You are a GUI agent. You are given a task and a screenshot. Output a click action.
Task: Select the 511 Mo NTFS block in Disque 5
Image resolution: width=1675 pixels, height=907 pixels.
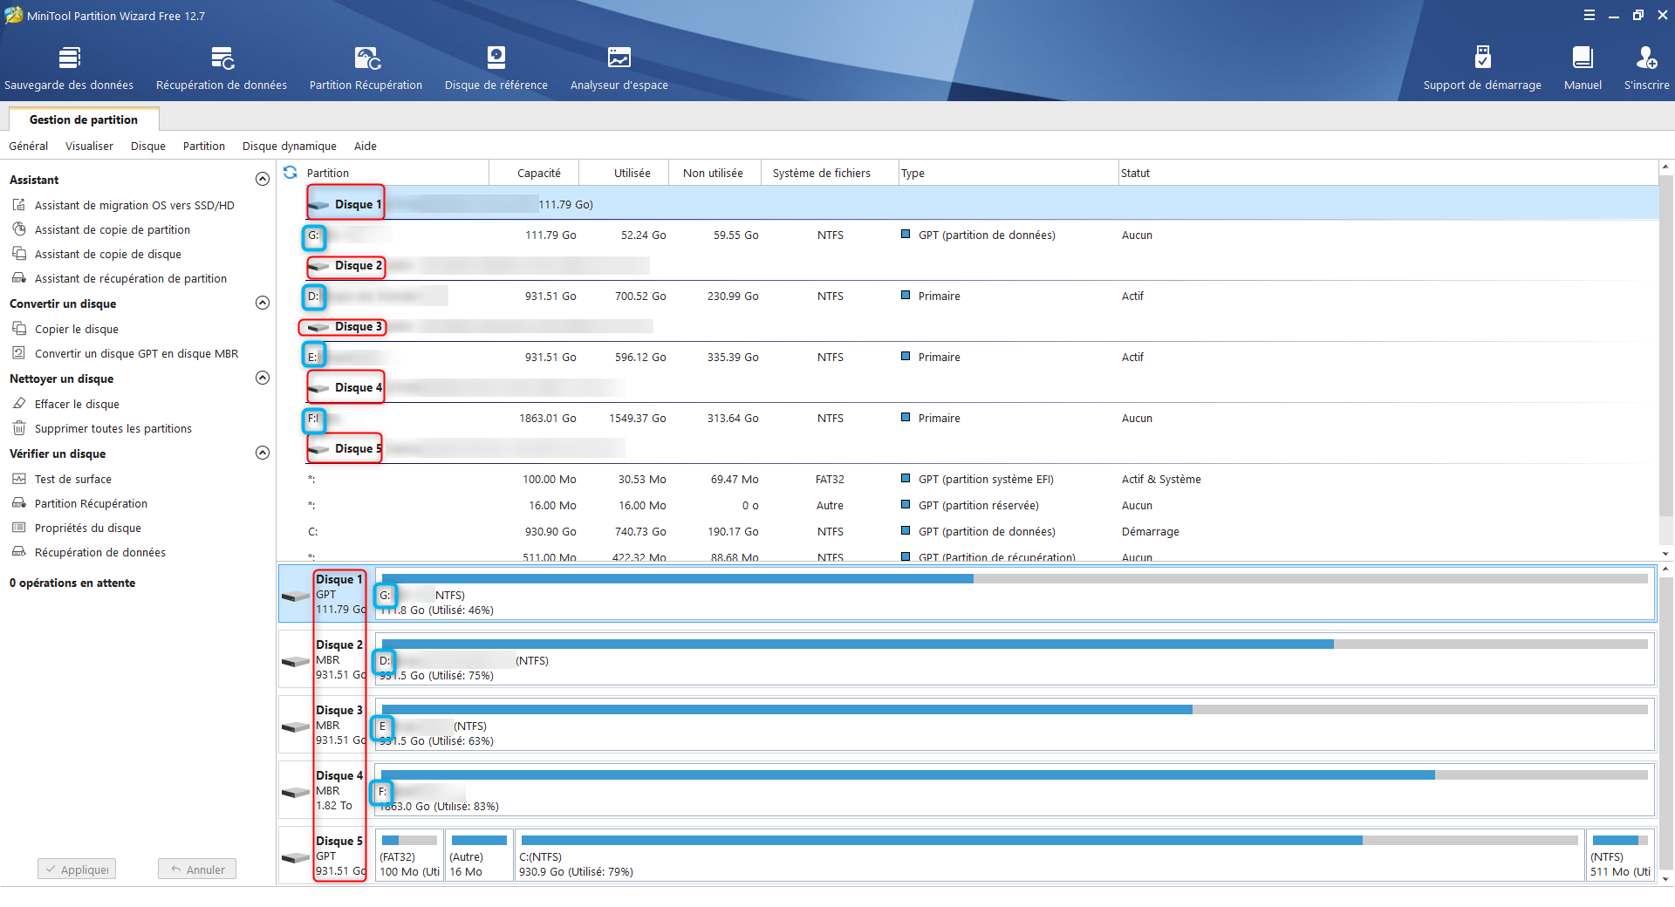click(x=1620, y=856)
